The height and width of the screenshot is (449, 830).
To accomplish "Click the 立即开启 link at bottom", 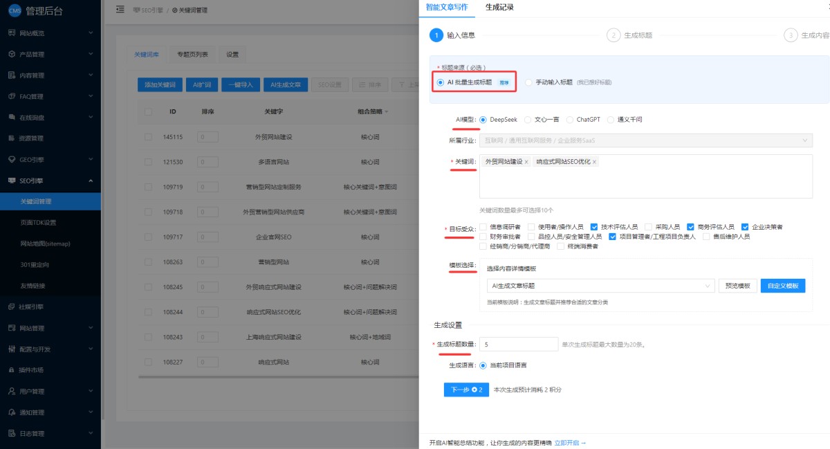I will click(570, 442).
